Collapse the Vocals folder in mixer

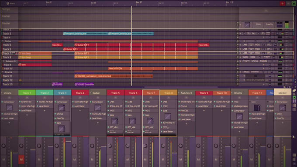click(x=2, y=93)
